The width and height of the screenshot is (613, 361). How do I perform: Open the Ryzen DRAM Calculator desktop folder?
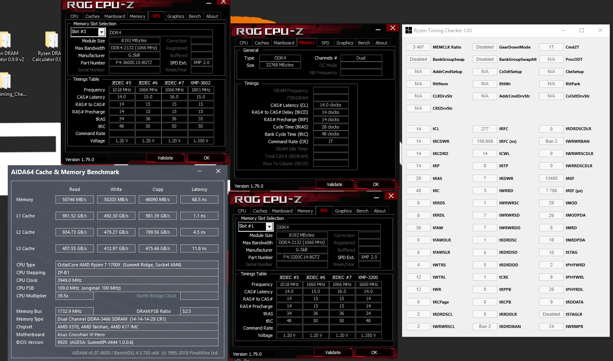click(x=51, y=47)
